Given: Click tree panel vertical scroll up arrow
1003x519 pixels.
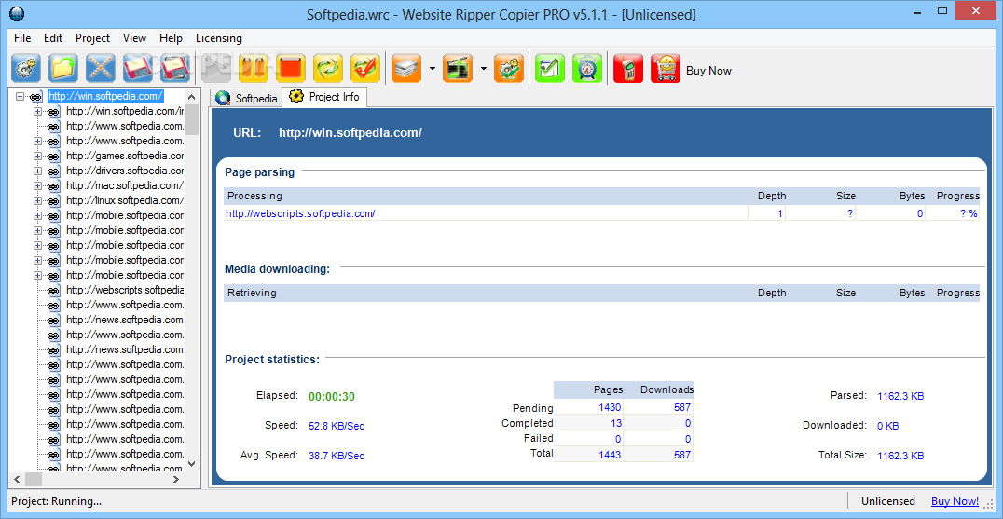Looking at the screenshot, I should [192, 96].
